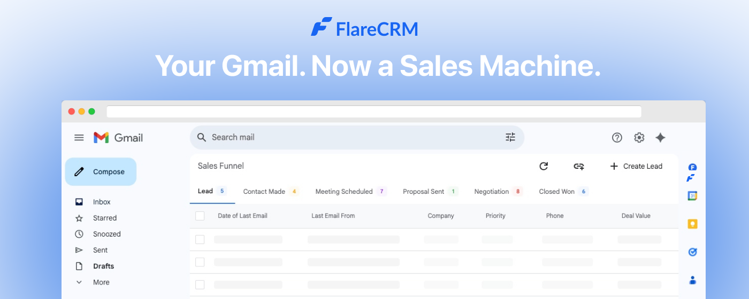The image size is (749, 299).
Task: Switch to Proposal Sent tab
Action: [431, 191]
